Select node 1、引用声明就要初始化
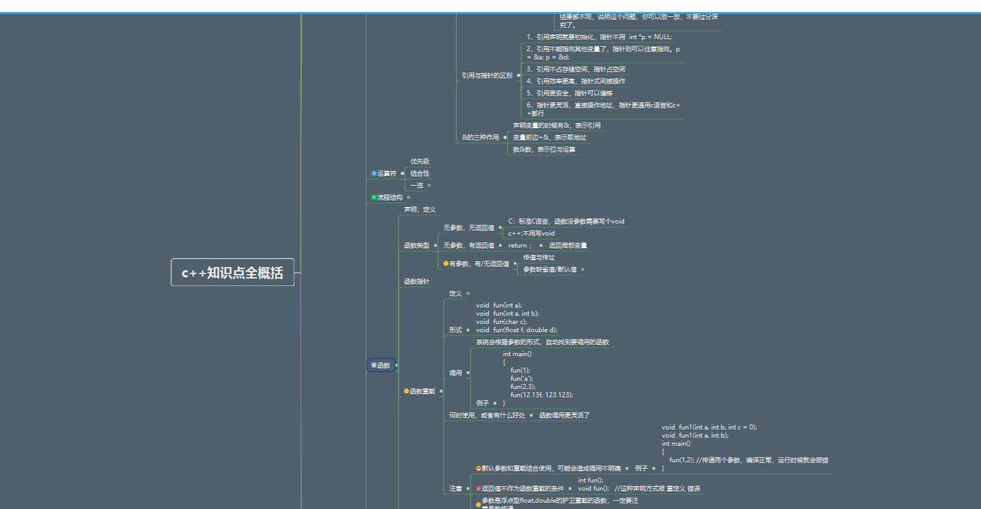 pyautogui.click(x=599, y=37)
